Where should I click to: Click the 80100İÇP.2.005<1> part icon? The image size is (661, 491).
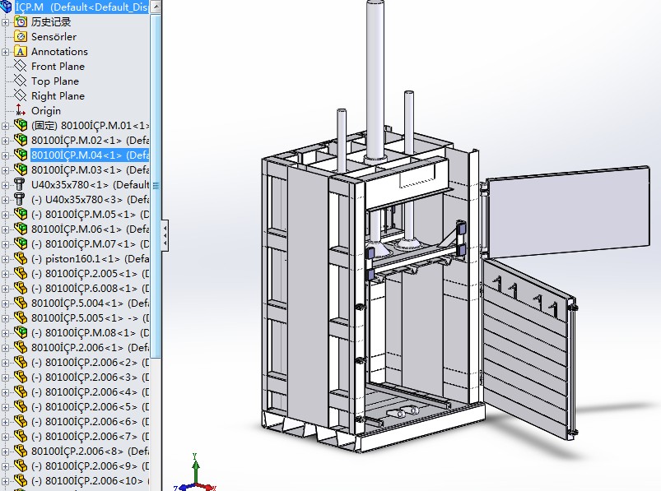pyautogui.click(x=21, y=273)
